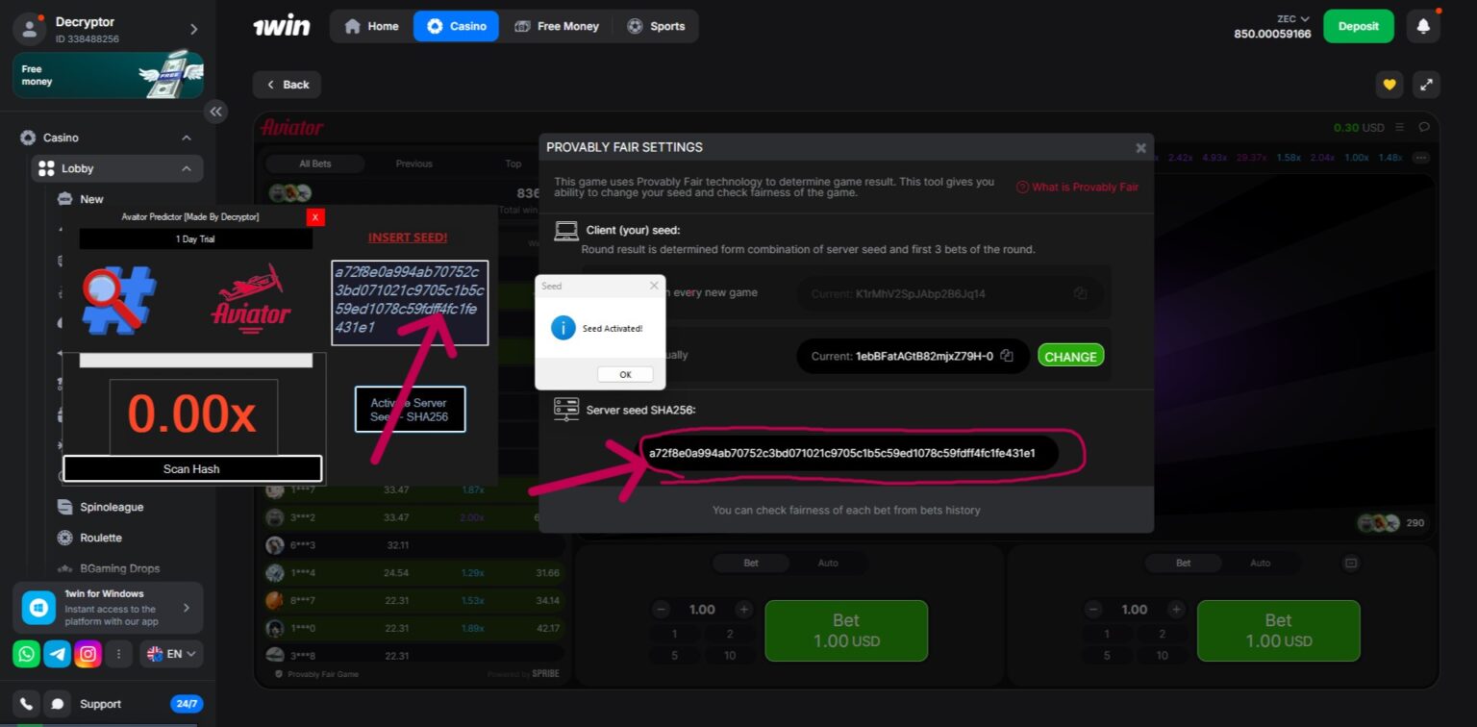The height and width of the screenshot is (727, 1477).
Task: Open the notifications bell
Action: point(1424,26)
